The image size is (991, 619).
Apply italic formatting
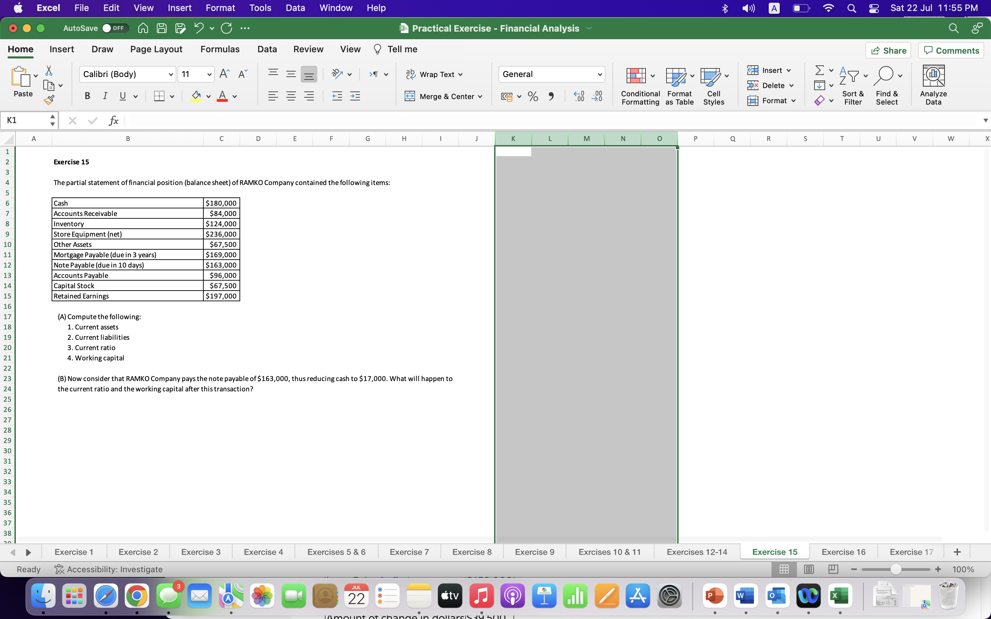[x=105, y=96]
